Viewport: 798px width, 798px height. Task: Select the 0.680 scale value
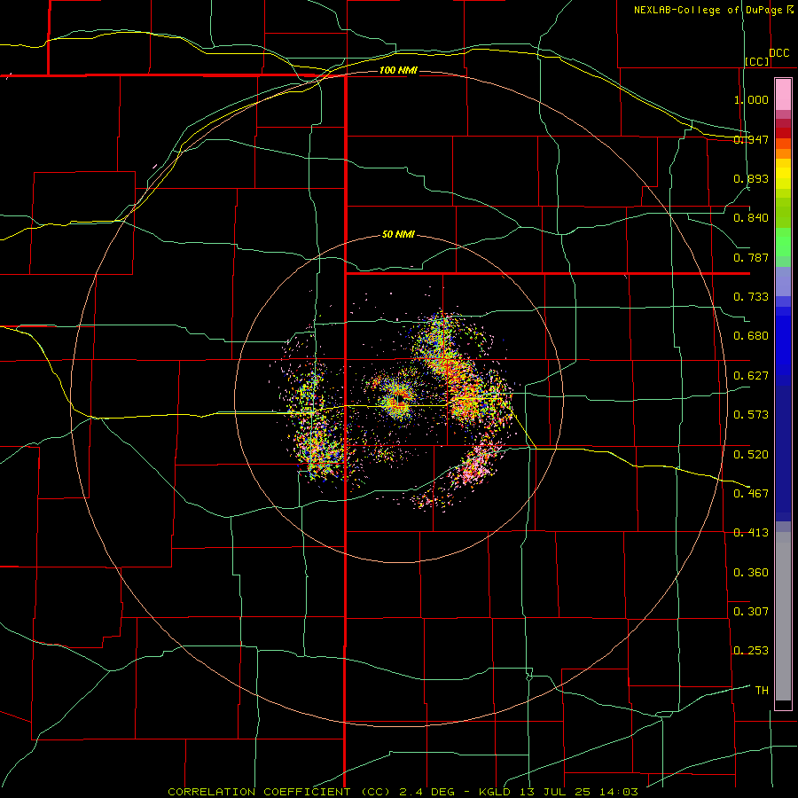tap(751, 336)
